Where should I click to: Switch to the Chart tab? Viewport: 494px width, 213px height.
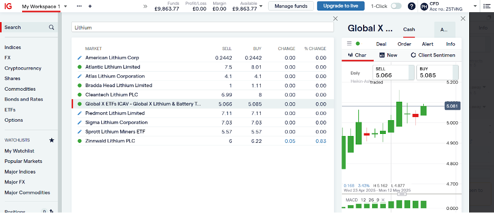coord(357,55)
